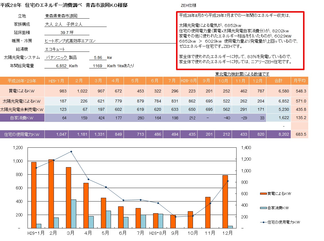Click chart legend entry "住宅の使用電力KW"
Viewport: 324px width, 241px height.
click(280, 222)
